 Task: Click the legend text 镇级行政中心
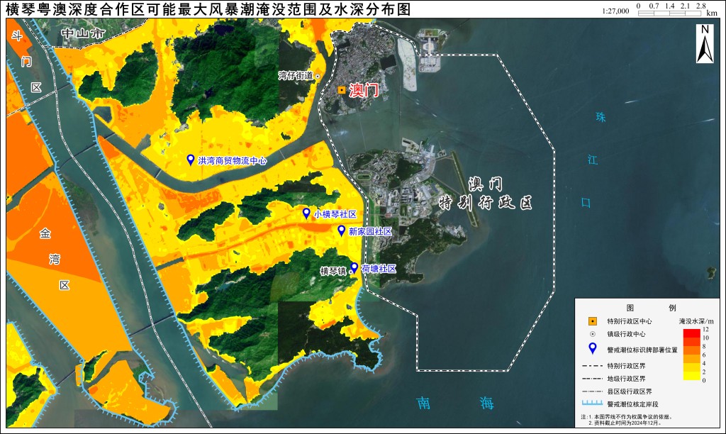click(x=626, y=334)
